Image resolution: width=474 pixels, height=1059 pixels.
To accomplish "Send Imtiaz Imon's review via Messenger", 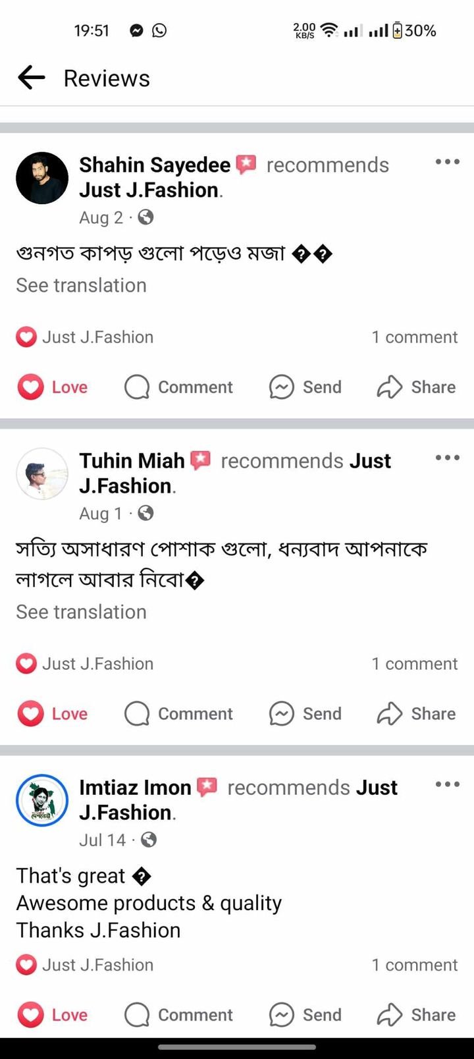I will (x=305, y=1015).
